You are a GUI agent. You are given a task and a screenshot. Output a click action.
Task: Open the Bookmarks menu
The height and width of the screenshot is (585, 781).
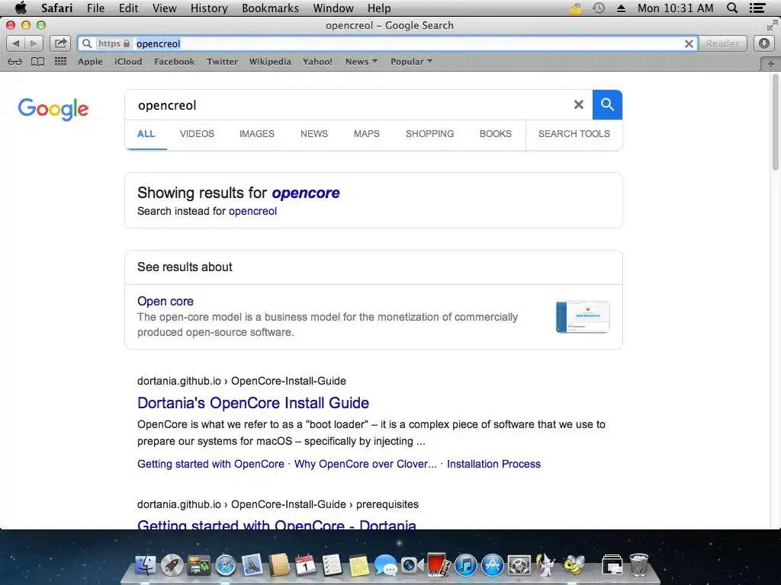pos(271,8)
